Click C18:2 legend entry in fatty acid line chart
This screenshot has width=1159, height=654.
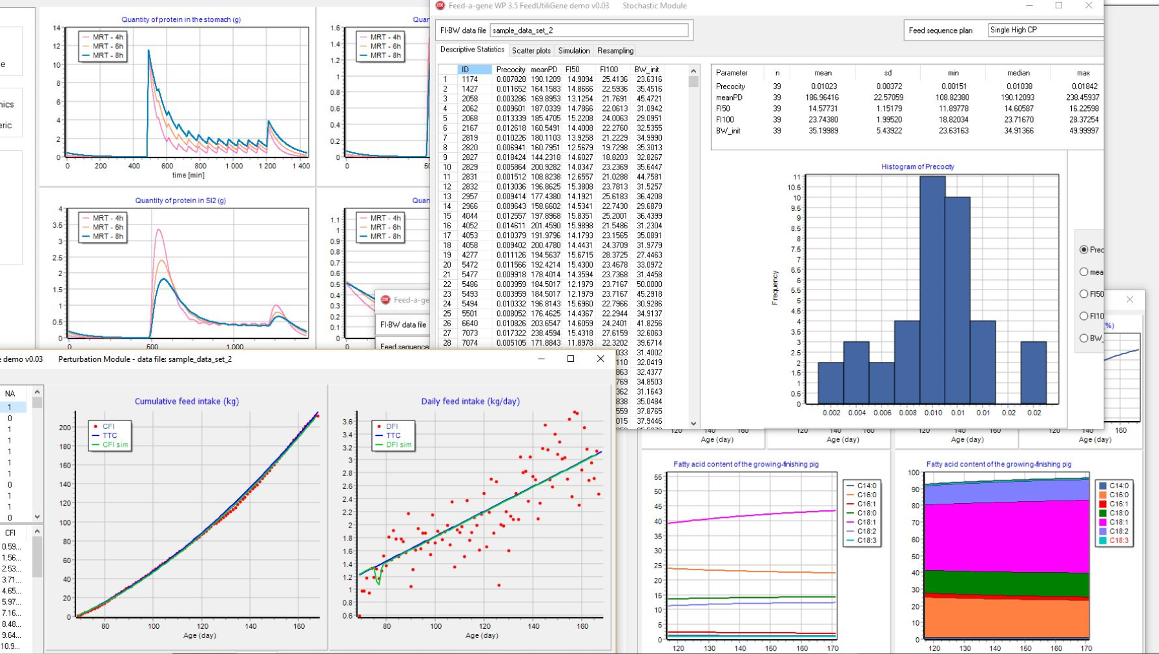[x=861, y=531]
